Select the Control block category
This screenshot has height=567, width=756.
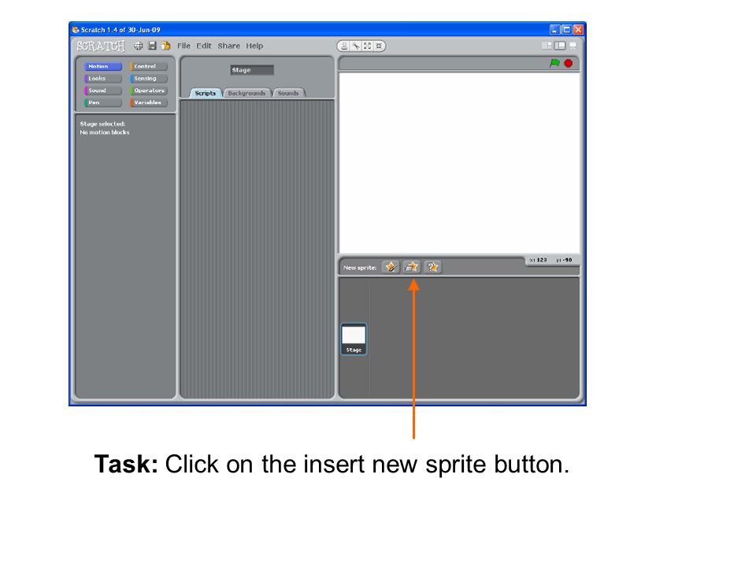(149, 66)
